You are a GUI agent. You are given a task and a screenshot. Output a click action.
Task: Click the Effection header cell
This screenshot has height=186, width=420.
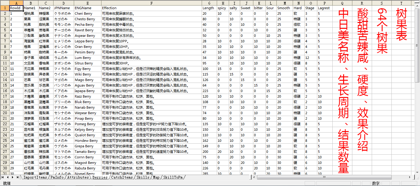[152, 8]
